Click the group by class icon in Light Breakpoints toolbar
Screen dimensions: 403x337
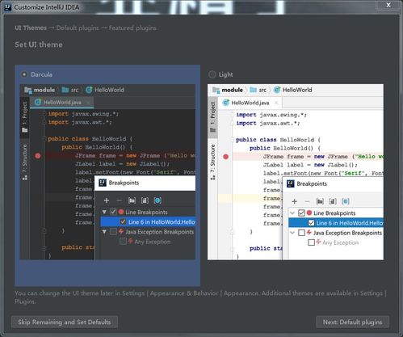pos(346,201)
